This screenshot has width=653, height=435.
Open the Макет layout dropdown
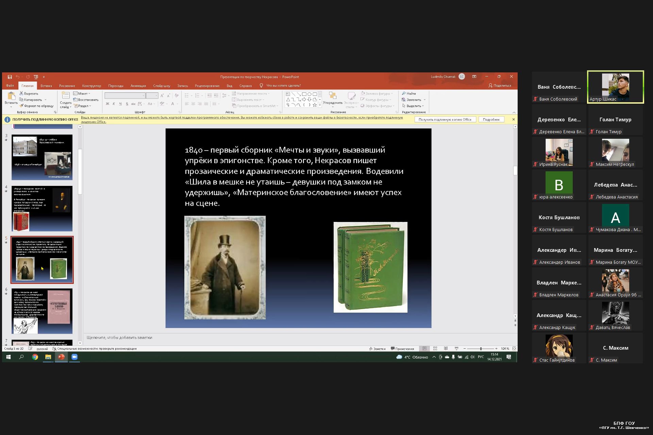click(82, 93)
